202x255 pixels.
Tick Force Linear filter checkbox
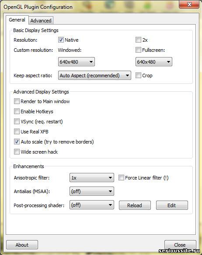click(121, 178)
